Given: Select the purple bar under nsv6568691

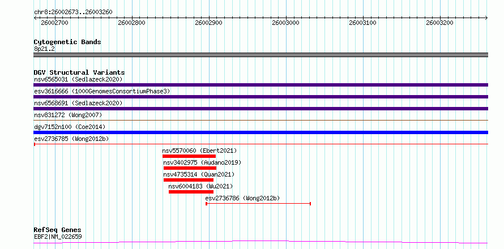Looking at the screenshot, I should 260,109.
